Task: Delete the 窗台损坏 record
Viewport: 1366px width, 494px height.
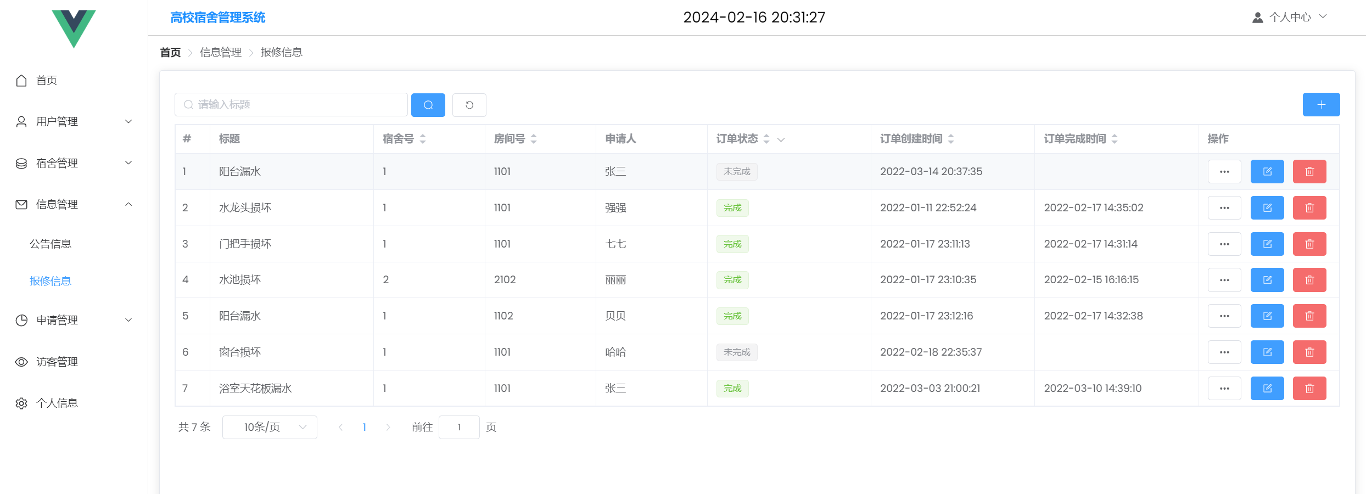Action: (x=1309, y=352)
